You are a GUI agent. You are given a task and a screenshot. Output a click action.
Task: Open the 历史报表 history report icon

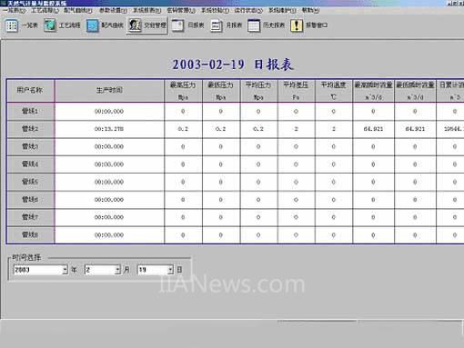[x=254, y=25]
